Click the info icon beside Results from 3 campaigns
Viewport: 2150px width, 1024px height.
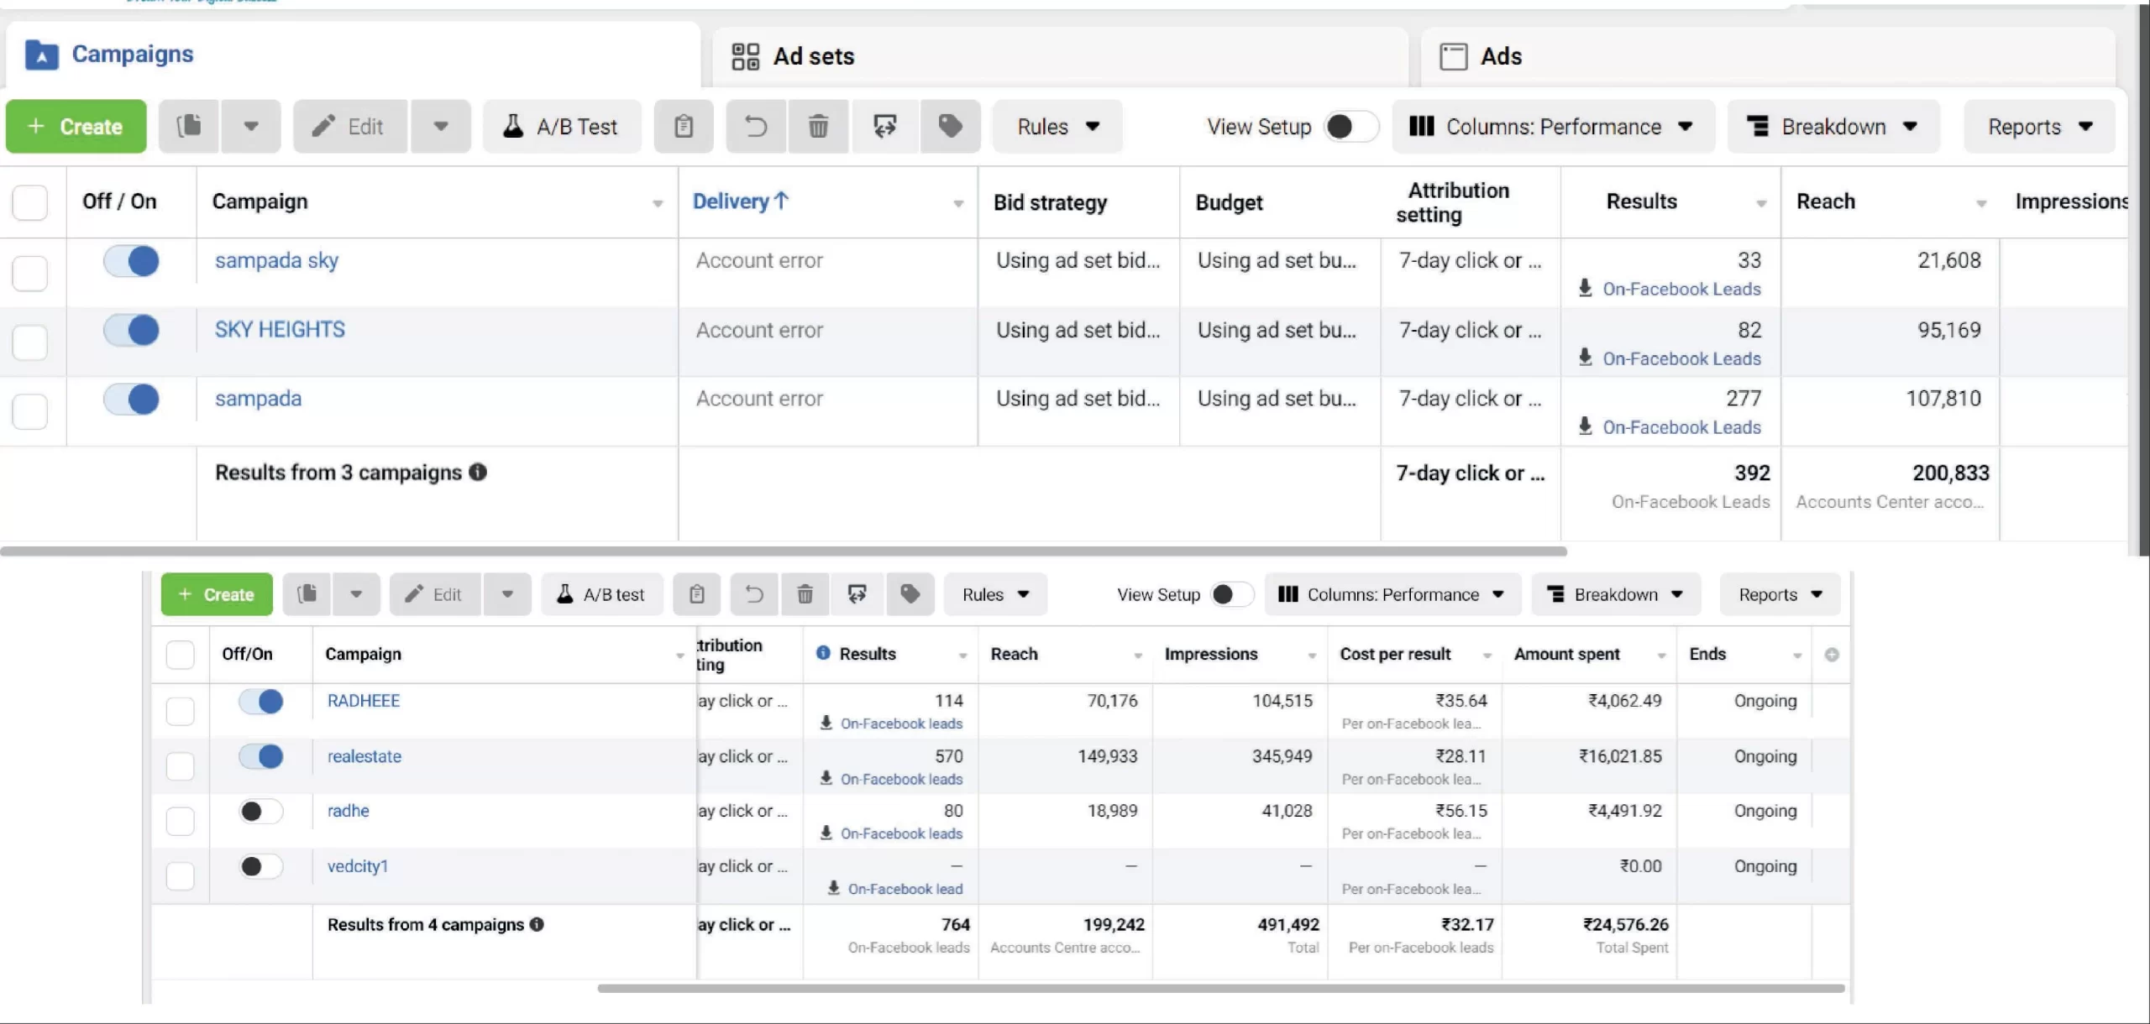click(x=478, y=473)
